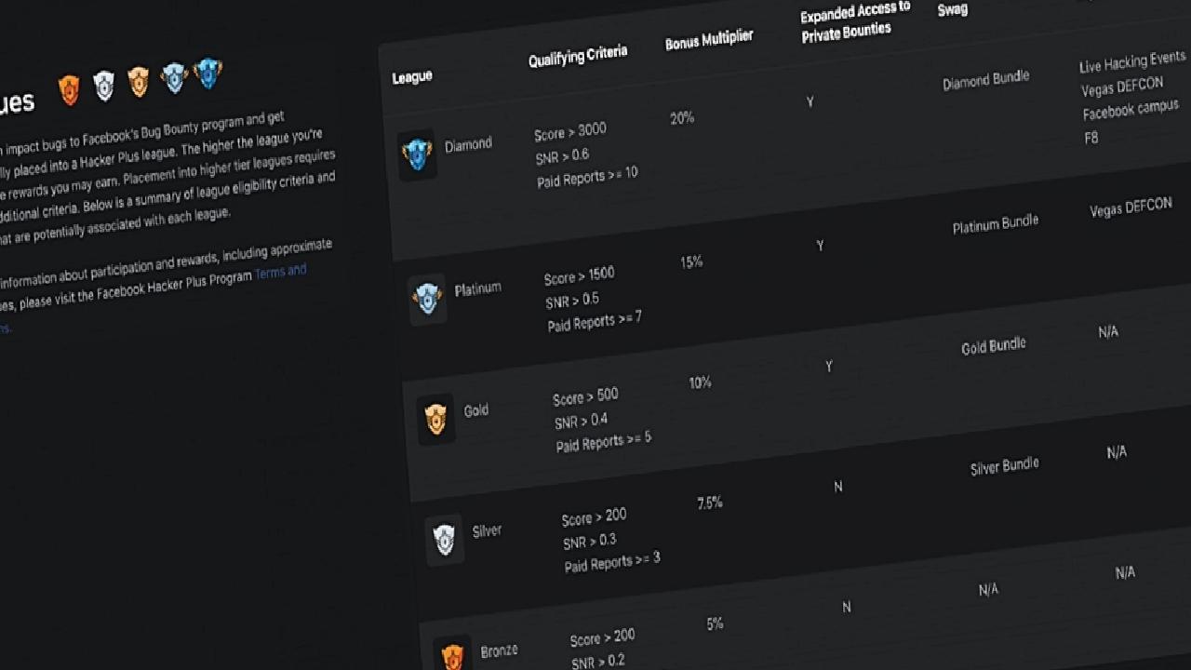Image resolution: width=1191 pixels, height=670 pixels.
Task: Click the Platinum Bundle swag cell
Action: (x=996, y=225)
